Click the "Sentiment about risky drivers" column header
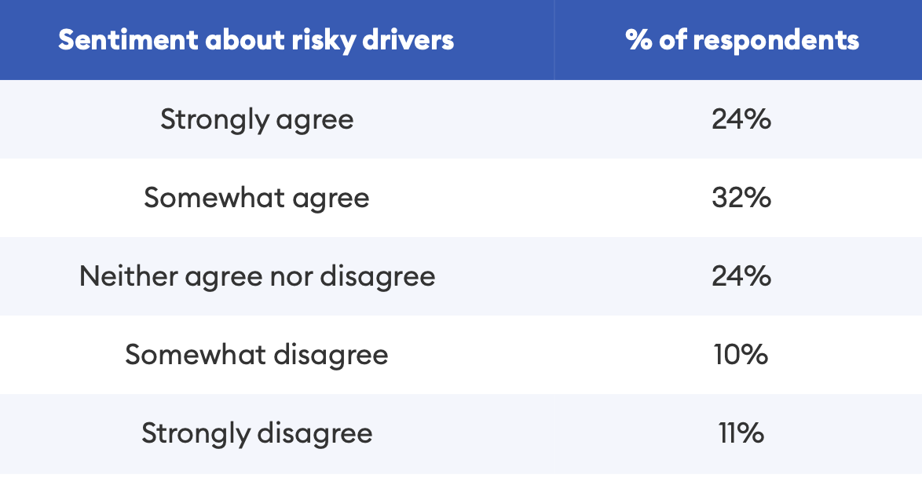922x478 pixels. click(256, 40)
